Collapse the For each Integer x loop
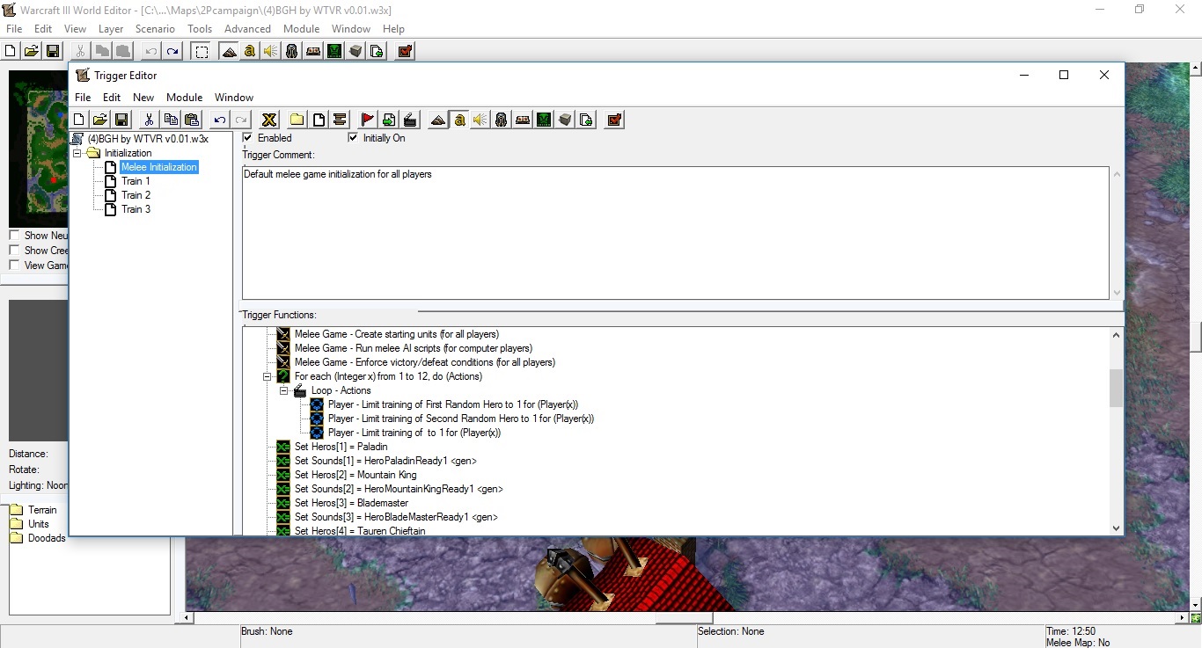 (x=268, y=376)
